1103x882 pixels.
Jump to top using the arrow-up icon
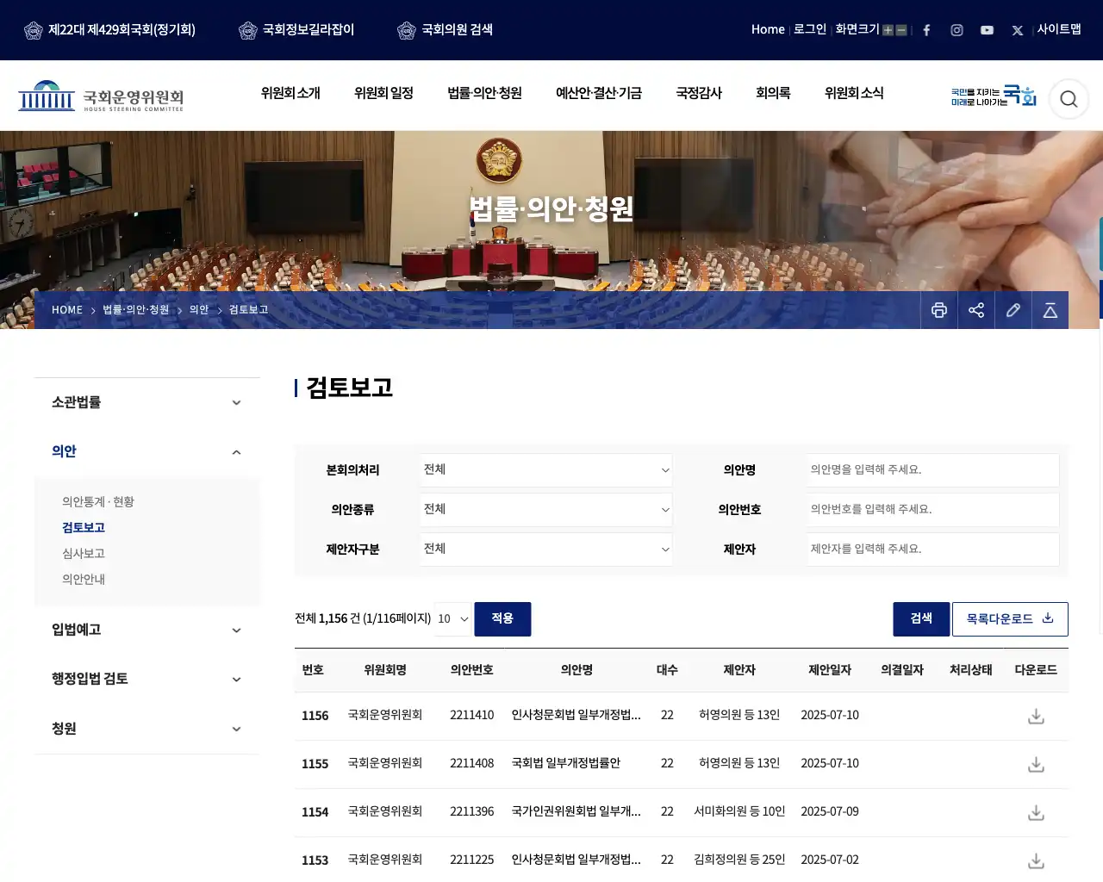click(1050, 310)
